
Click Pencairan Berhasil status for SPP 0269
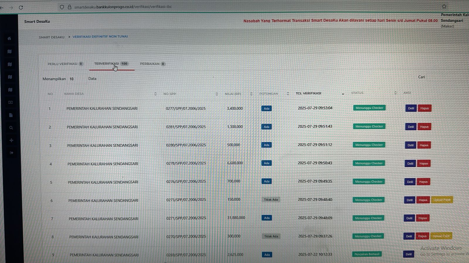tap(367, 254)
